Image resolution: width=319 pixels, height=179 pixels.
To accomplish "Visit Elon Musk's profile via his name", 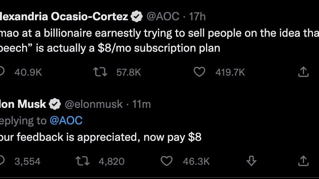I will (x=23, y=104).
